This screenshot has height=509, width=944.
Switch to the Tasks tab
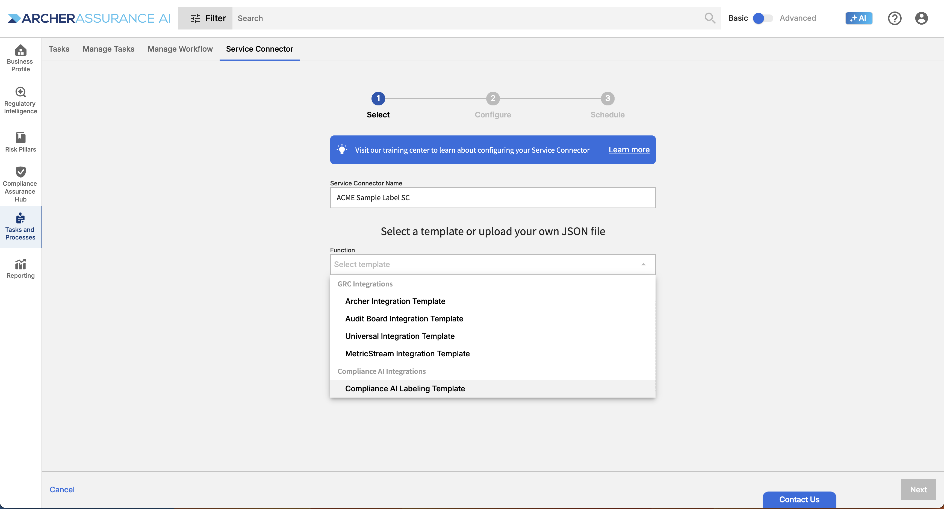pos(59,49)
